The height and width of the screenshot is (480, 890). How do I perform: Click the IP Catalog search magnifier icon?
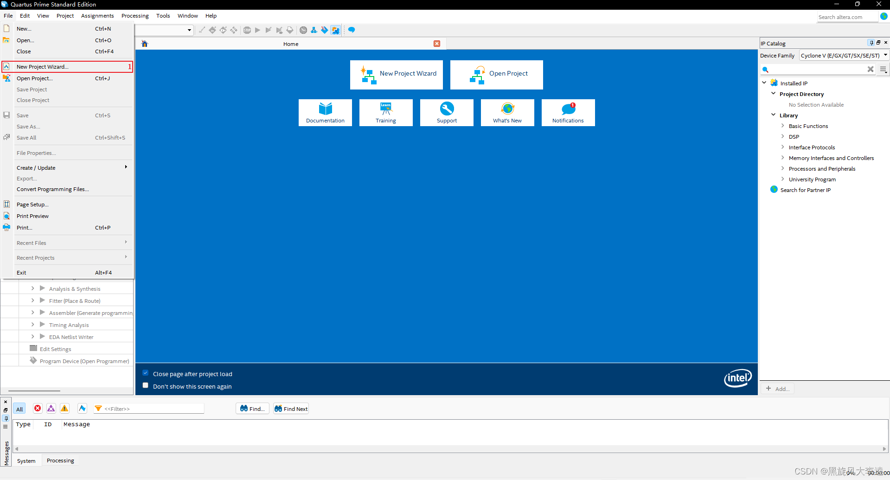tap(766, 70)
